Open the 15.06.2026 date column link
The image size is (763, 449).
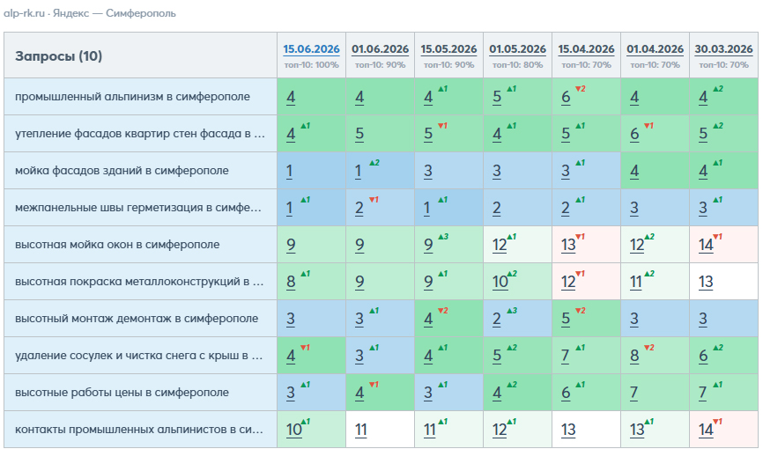click(311, 49)
